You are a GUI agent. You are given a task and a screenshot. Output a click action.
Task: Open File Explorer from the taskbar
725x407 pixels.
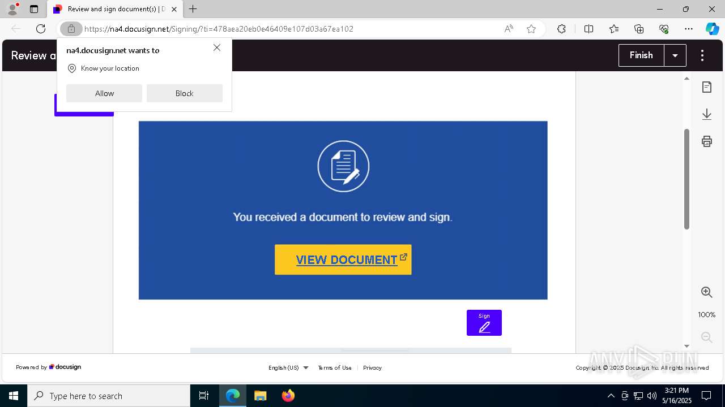point(260,396)
